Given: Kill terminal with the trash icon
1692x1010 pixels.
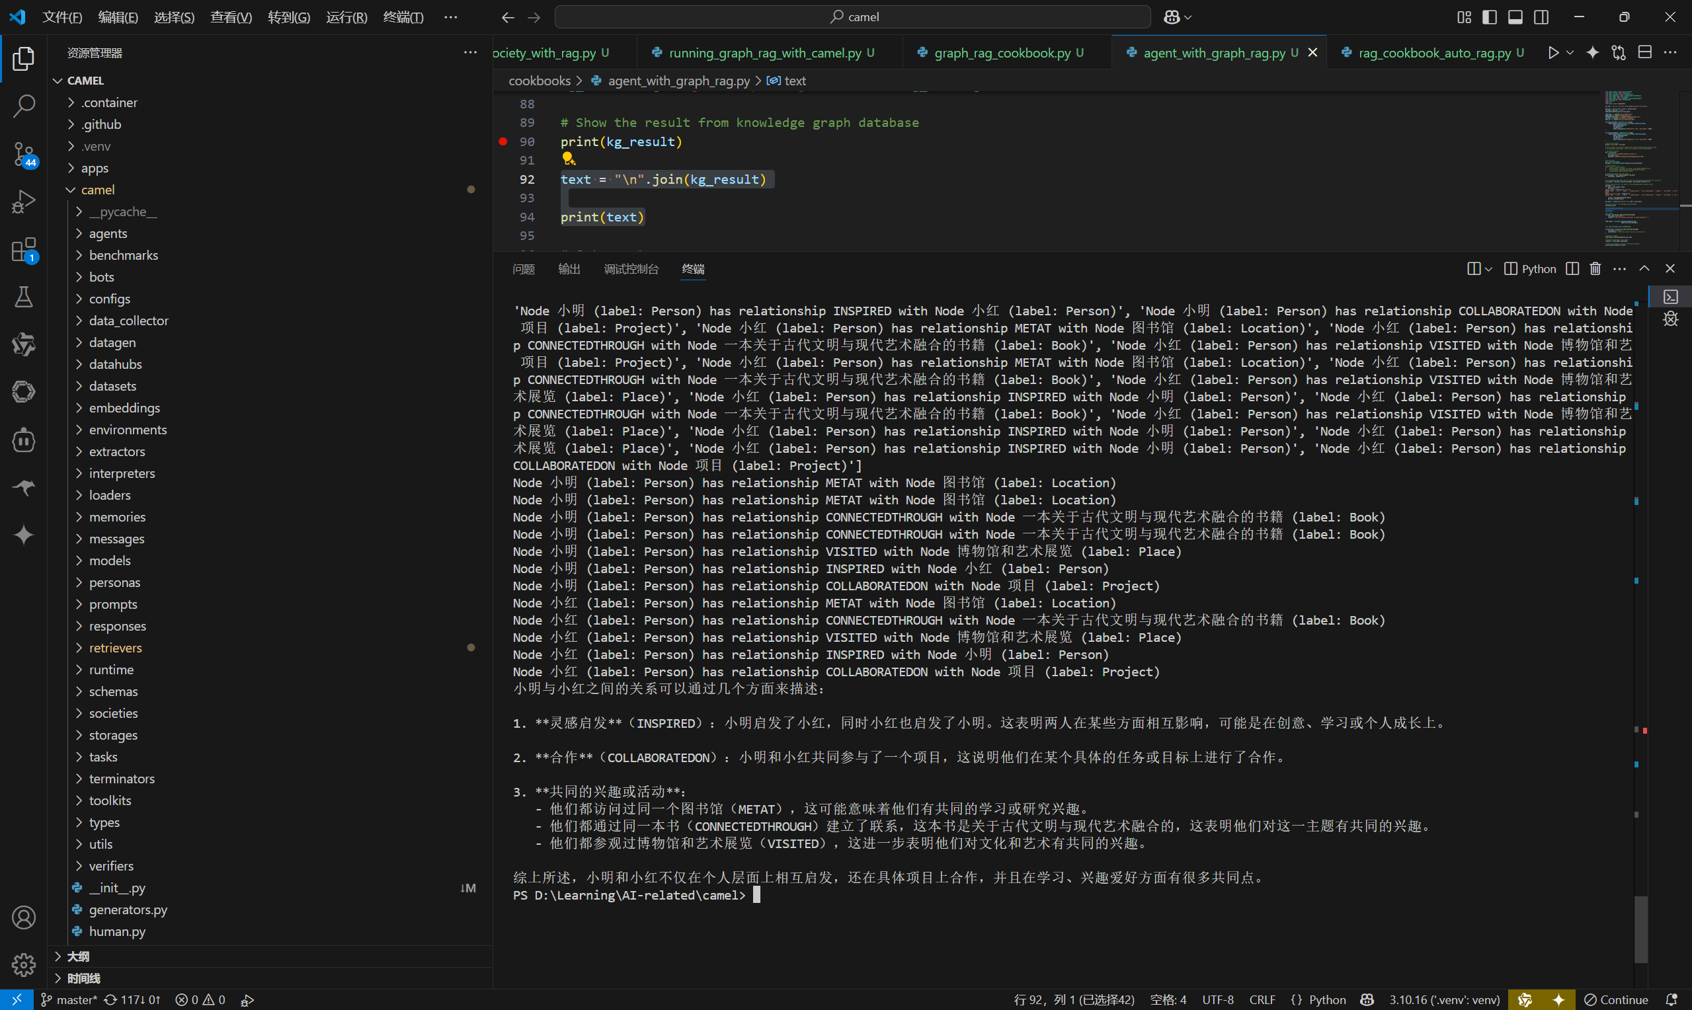Looking at the screenshot, I should point(1595,269).
